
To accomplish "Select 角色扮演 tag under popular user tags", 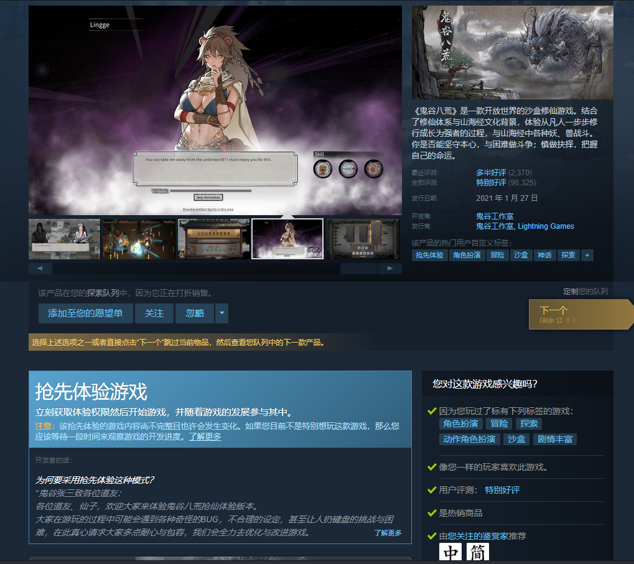I will pos(467,256).
